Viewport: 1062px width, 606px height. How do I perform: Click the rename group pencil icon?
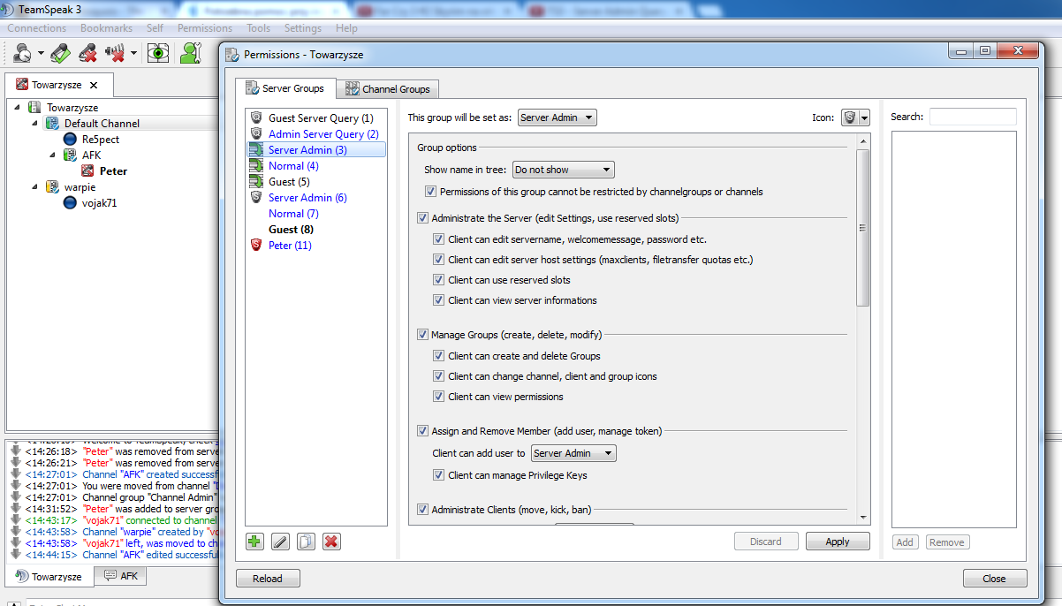[280, 542]
